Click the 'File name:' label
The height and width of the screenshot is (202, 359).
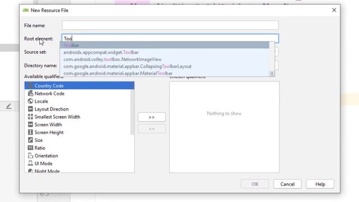(x=35, y=25)
